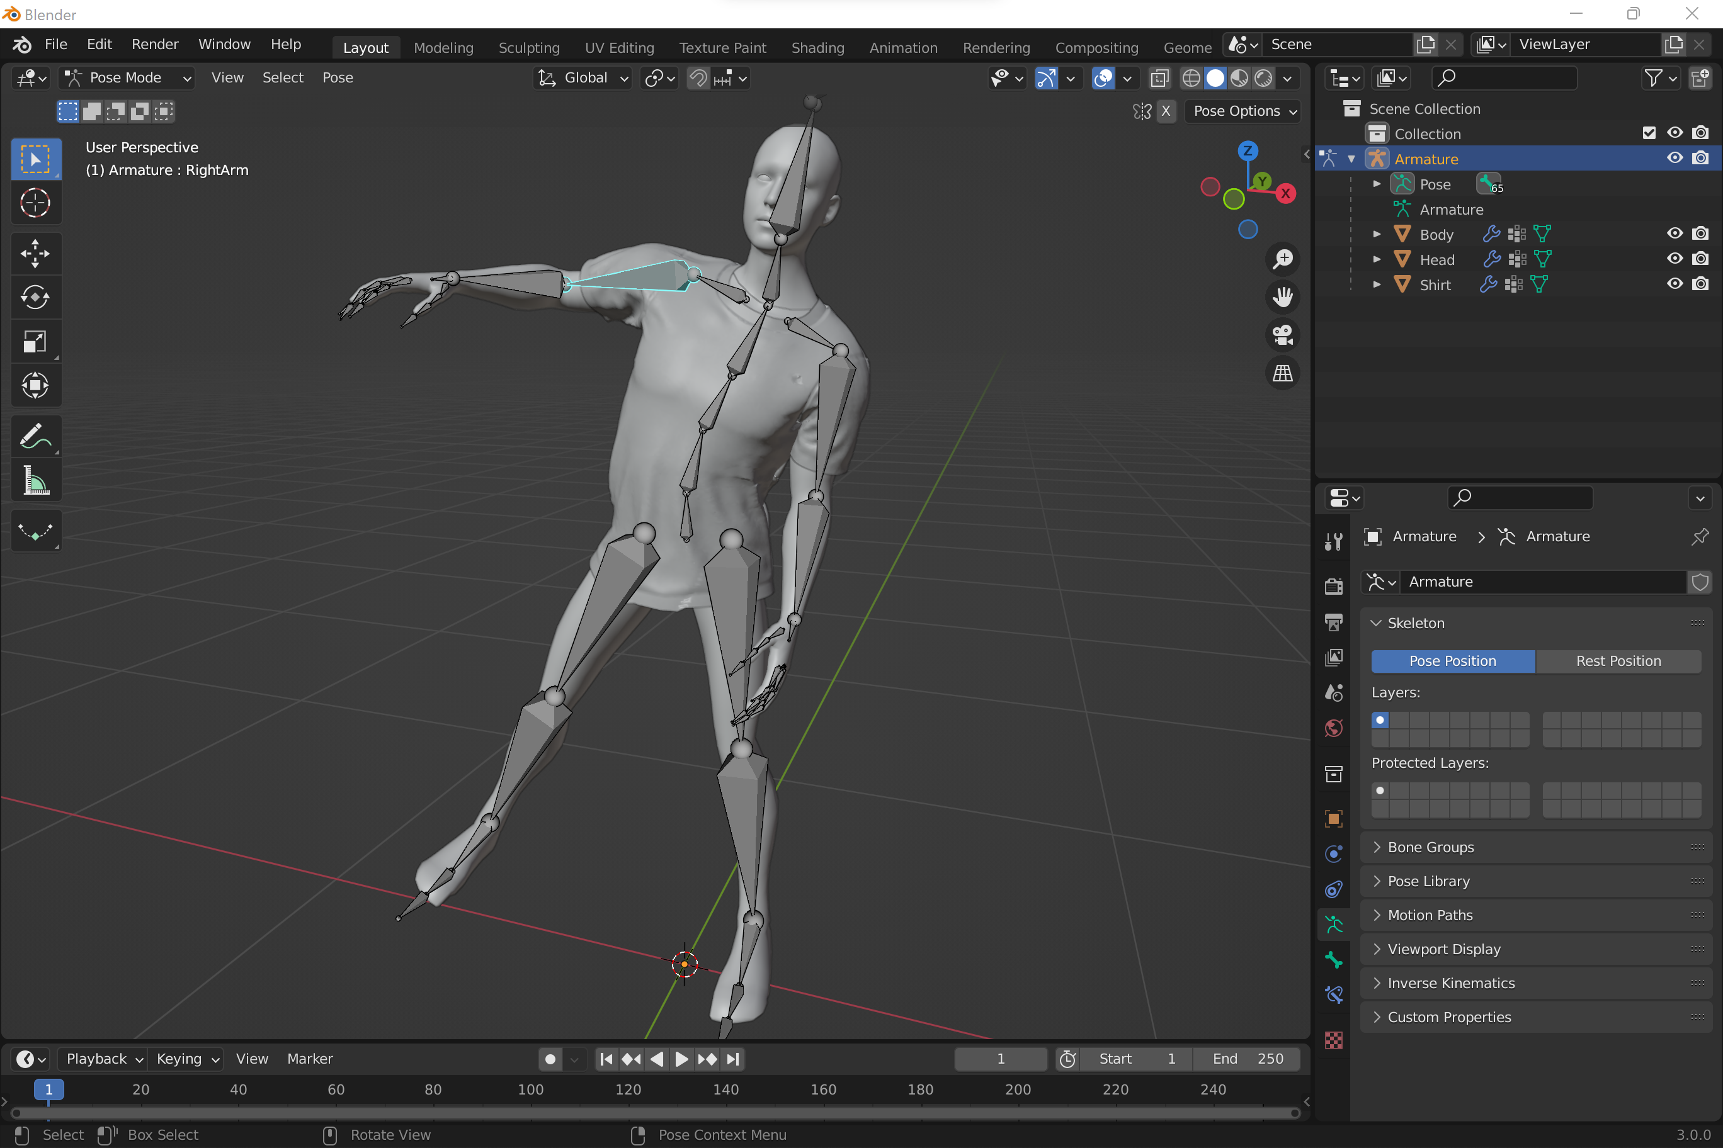Click the End frame field in timeline
Viewport: 1723px width, 1148px height.
point(1248,1059)
